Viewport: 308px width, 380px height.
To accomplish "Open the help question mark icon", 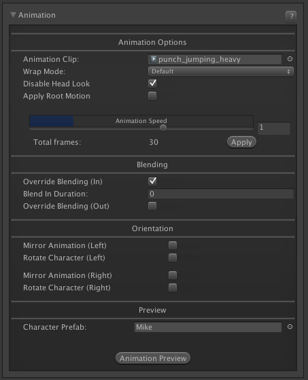I will click(291, 16).
